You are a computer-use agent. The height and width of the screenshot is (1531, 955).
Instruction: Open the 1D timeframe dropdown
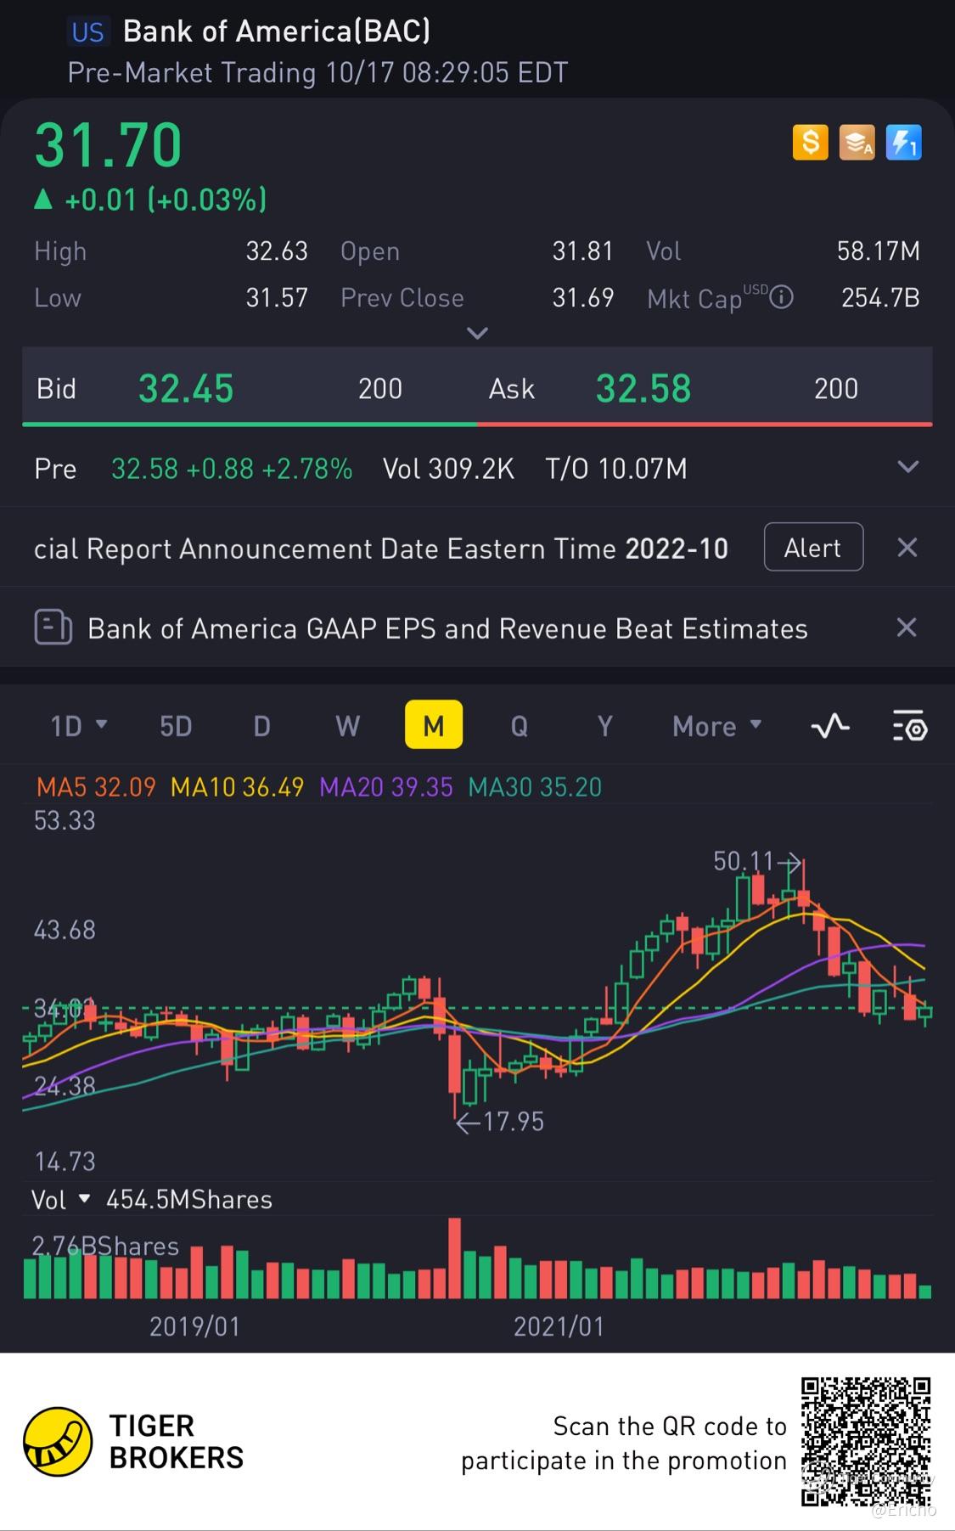coord(78,726)
